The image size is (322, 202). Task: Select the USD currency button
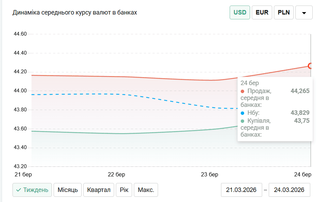click(x=240, y=12)
